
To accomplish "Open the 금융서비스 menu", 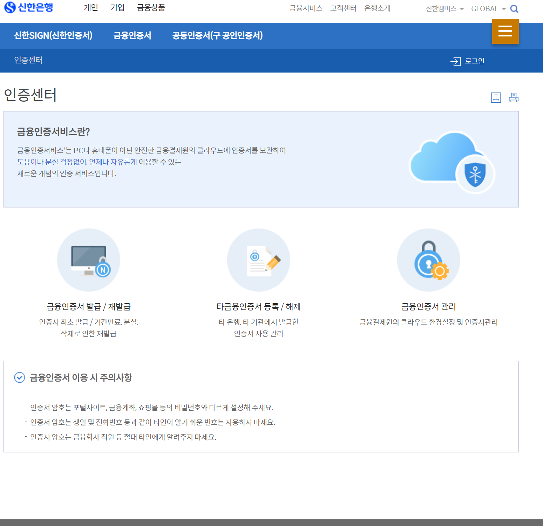I will [306, 8].
